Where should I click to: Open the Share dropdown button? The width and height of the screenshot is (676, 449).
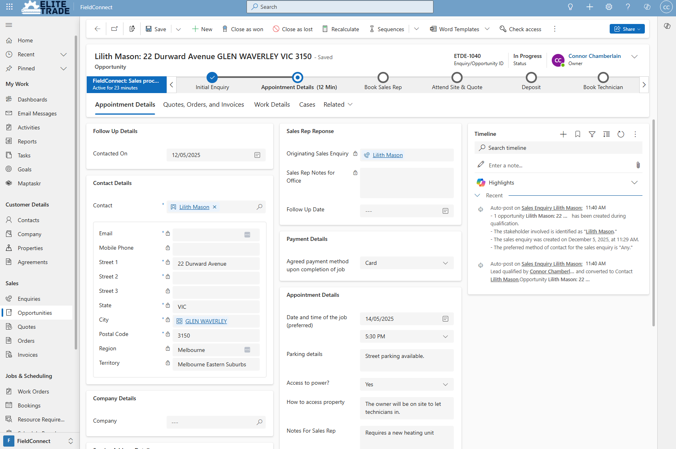pos(627,29)
